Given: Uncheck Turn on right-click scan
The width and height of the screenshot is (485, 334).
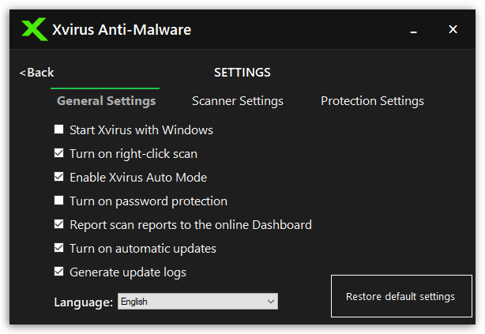Looking at the screenshot, I should coord(58,153).
